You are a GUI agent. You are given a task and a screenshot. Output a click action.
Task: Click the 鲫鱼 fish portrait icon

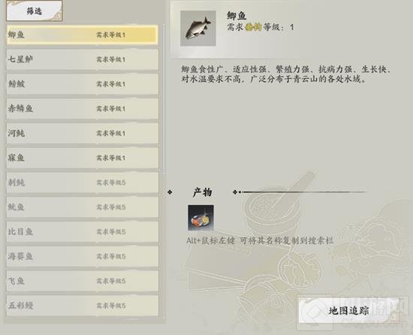click(198, 29)
